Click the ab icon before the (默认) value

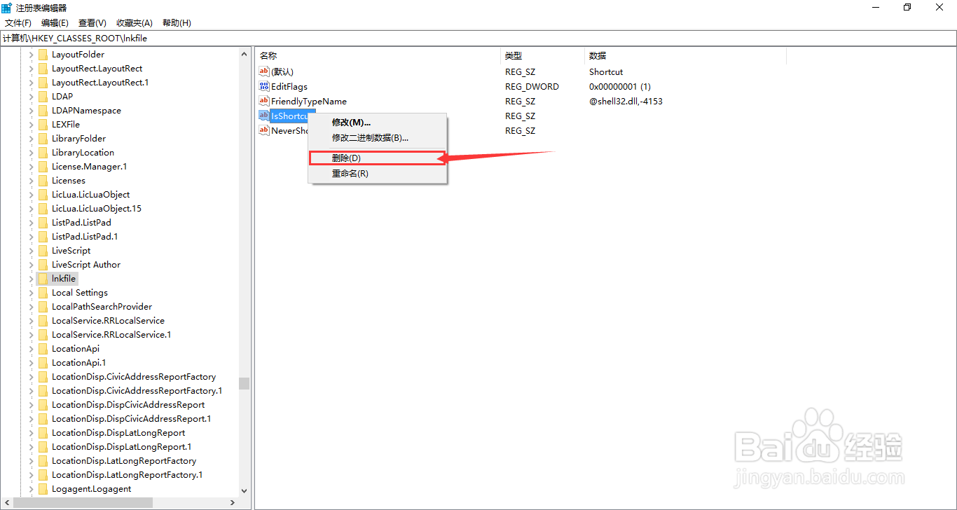264,71
